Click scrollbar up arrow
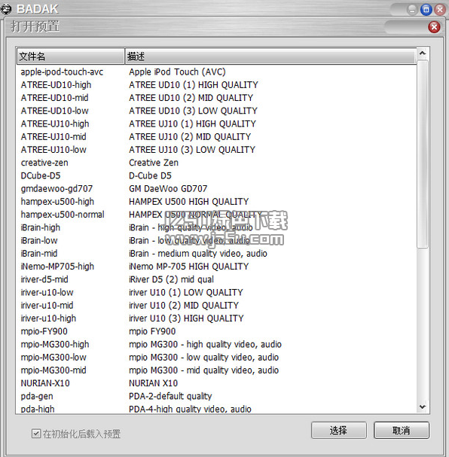 [423, 53]
